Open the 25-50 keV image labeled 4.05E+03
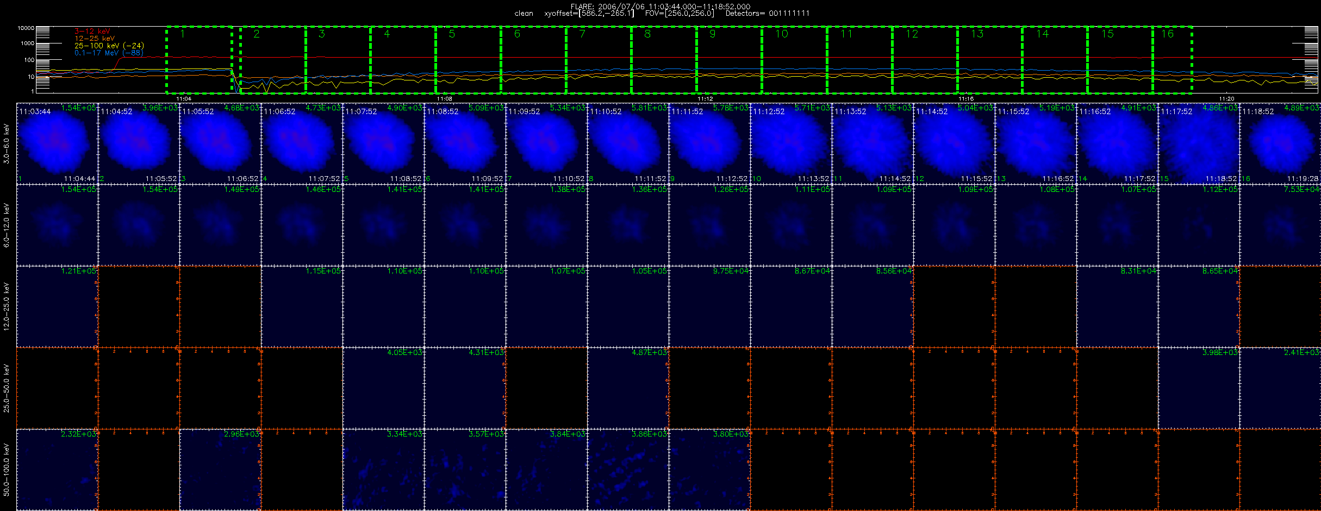This screenshot has height=511, width=1321. tap(383, 388)
